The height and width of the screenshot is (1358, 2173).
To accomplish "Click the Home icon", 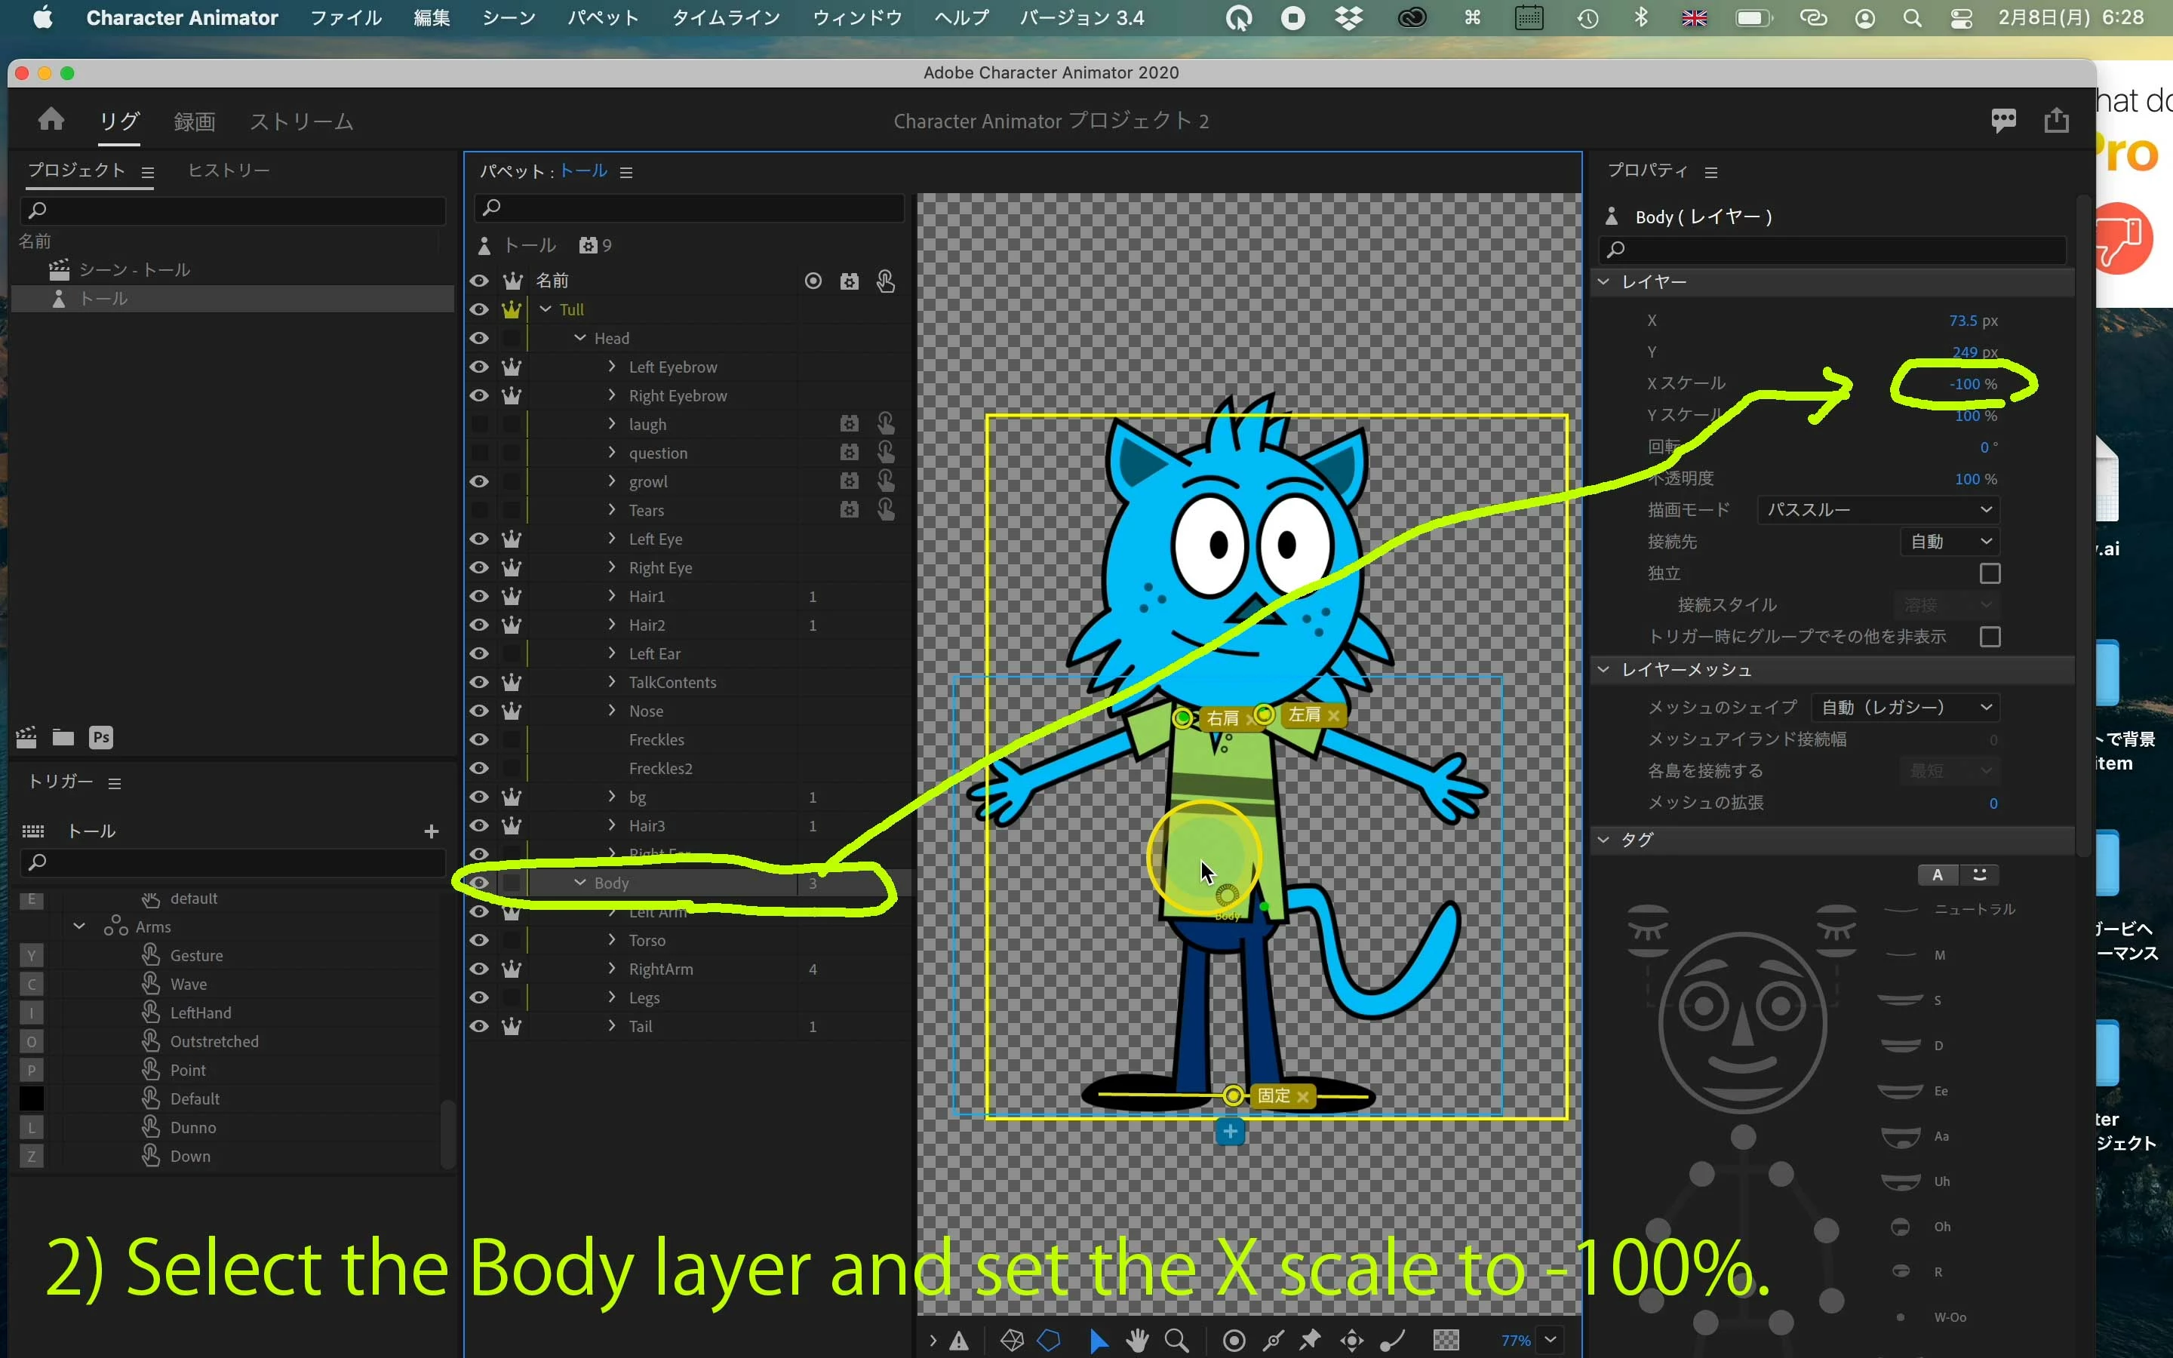I will click(x=51, y=119).
